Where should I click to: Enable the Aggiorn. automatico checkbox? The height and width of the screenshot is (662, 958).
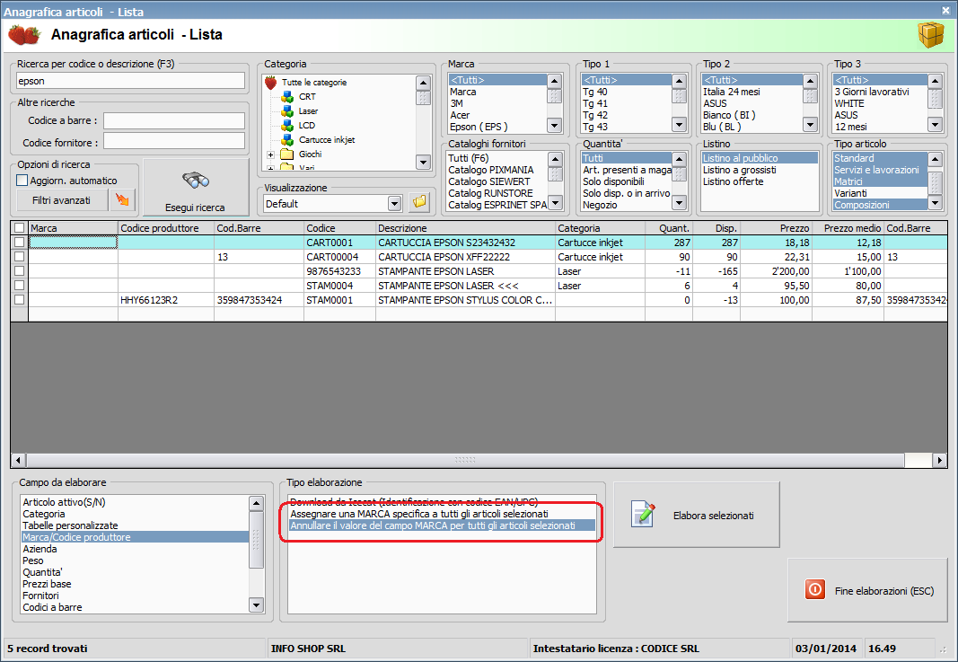click(22, 181)
